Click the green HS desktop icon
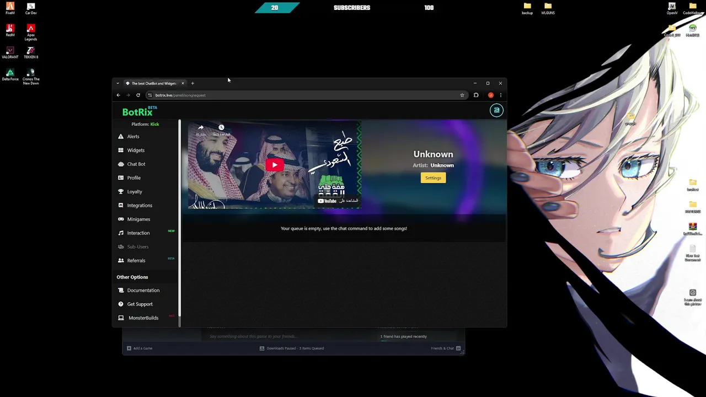Image resolution: width=706 pixels, height=397 pixels. 693,30
